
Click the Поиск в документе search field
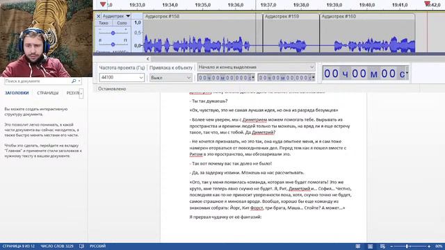(x=37, y=81)
